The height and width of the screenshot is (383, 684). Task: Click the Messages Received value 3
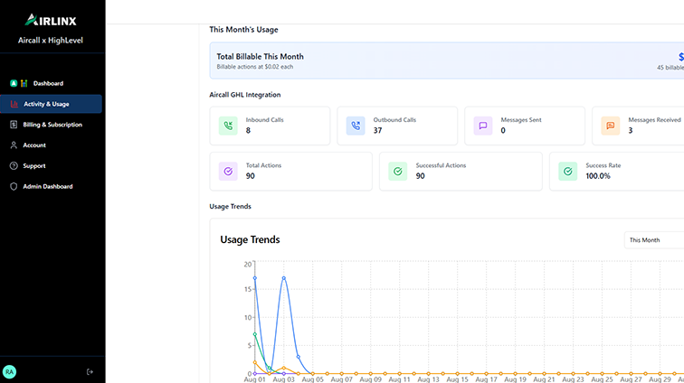pos(631,130)
